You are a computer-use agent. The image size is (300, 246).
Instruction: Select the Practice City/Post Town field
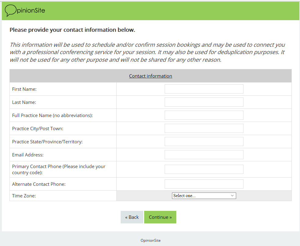[204, 128]
